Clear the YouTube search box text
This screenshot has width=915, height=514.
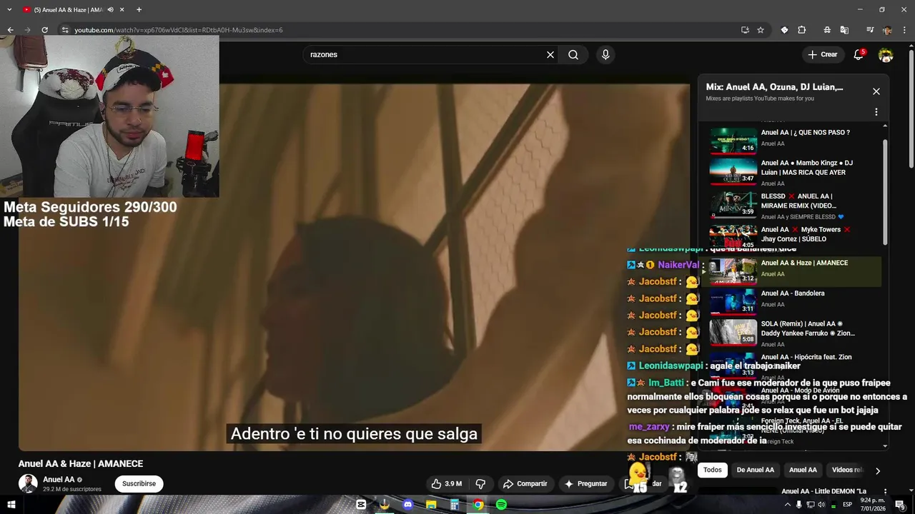[x=550, y=54]
